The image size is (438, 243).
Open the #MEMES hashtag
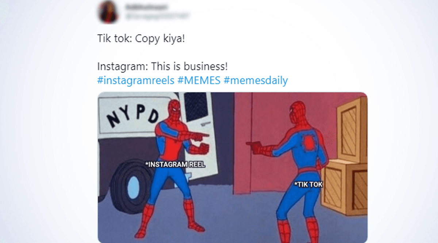point(199,80)
